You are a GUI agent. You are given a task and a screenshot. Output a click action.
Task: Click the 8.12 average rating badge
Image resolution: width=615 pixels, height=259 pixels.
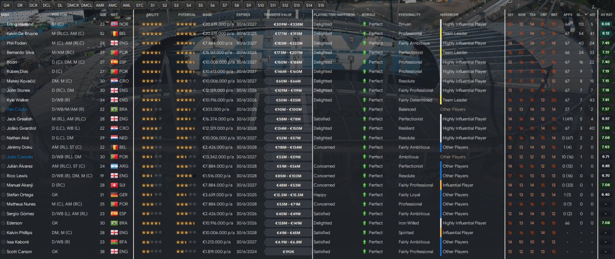(x=606, y=34)
